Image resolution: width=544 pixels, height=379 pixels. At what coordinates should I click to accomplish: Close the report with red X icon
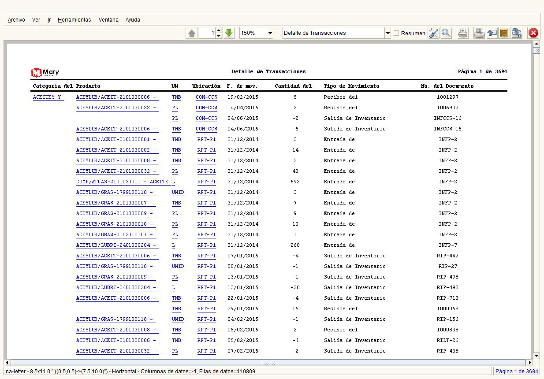(533, 33)
